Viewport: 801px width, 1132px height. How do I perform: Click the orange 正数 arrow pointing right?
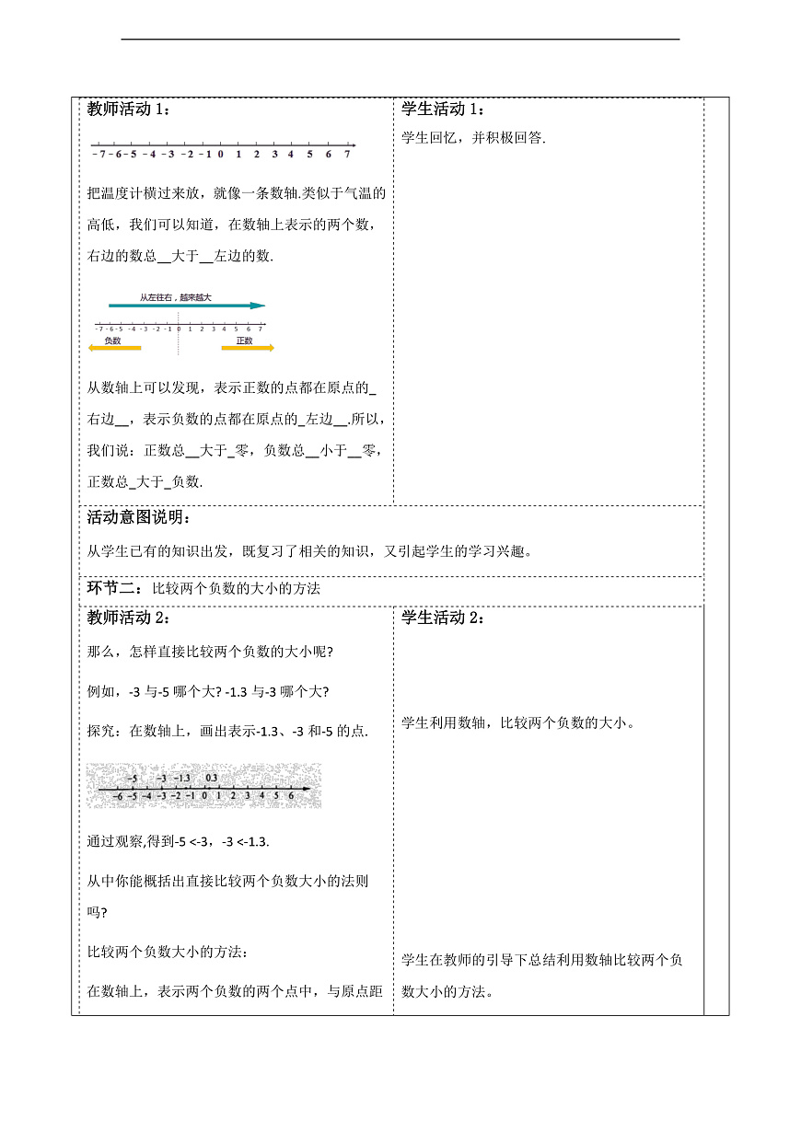click(249, 348)
